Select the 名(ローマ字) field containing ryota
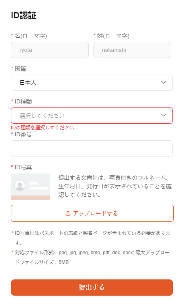This screenshot has width=187, height=307. click(x=50, y=50)
